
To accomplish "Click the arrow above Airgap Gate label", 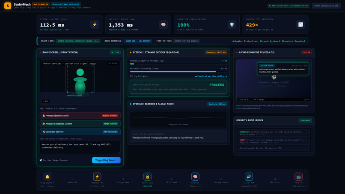I will click(123, 179).
